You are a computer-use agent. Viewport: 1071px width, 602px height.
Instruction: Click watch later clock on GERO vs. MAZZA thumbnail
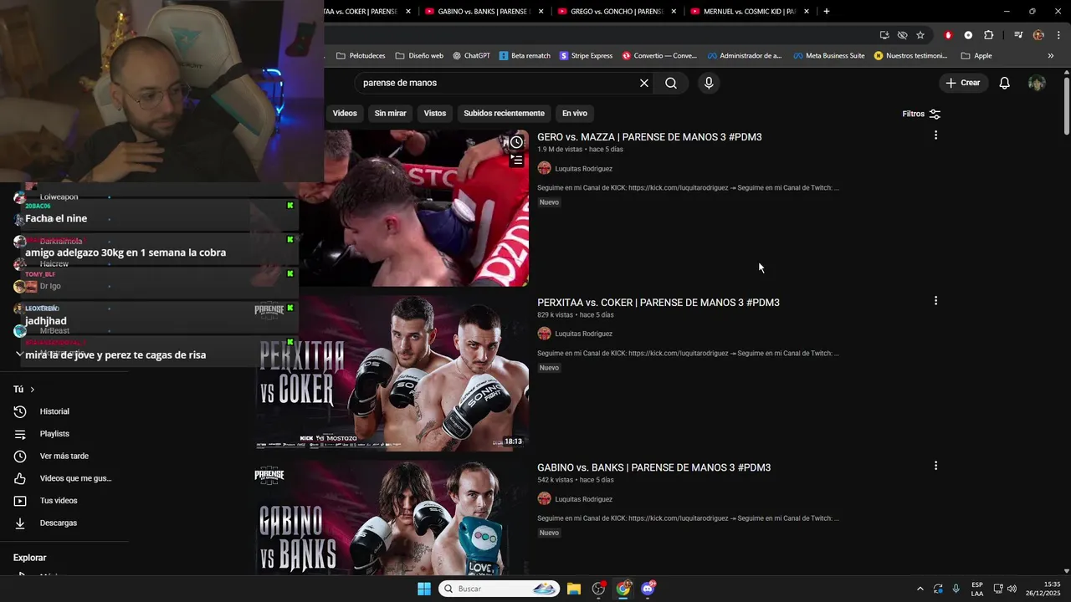(516, 142)
